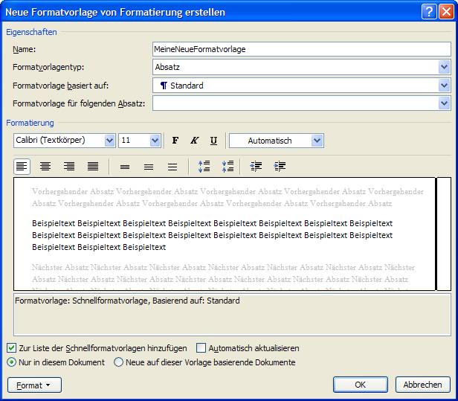Toggle italic formatting button

click(195, 141)
